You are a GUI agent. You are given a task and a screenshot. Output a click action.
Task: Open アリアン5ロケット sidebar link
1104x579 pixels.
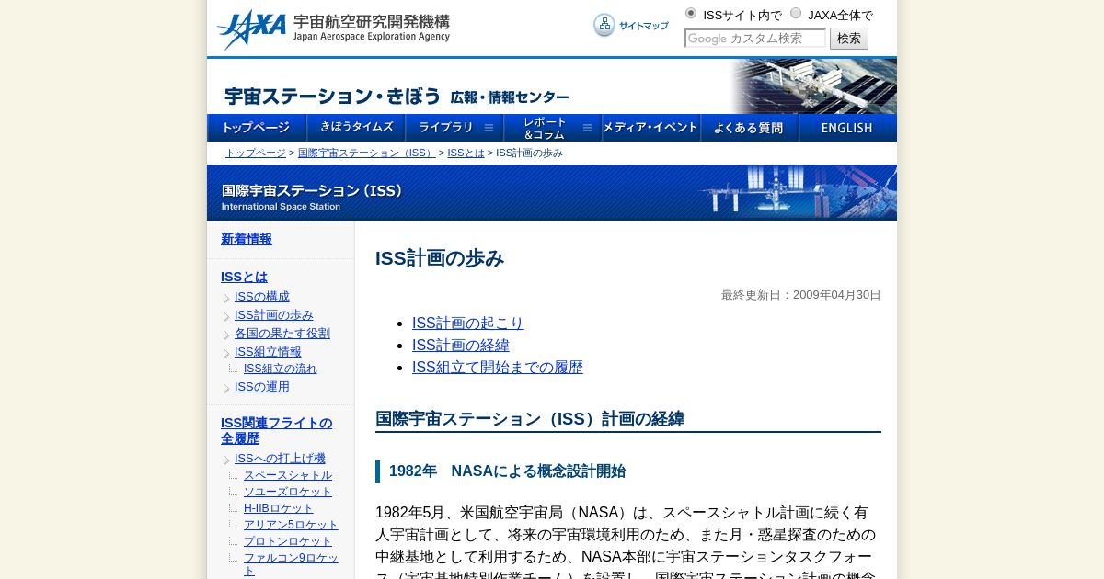click(x=291, y=525)
